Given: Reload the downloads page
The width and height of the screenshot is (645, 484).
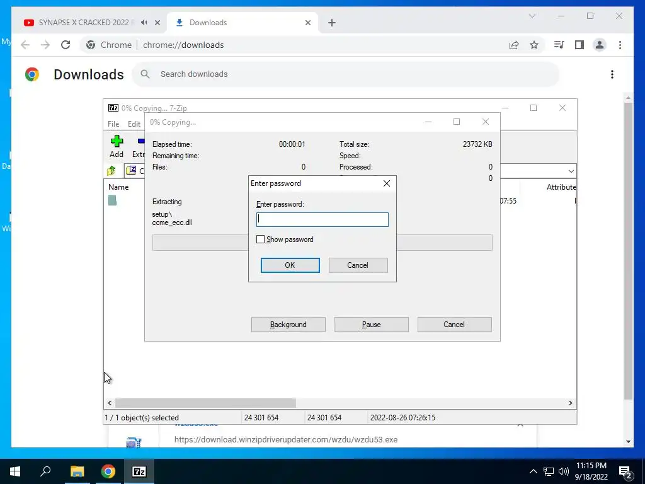Looking at the screenshot, I should 66,45.
